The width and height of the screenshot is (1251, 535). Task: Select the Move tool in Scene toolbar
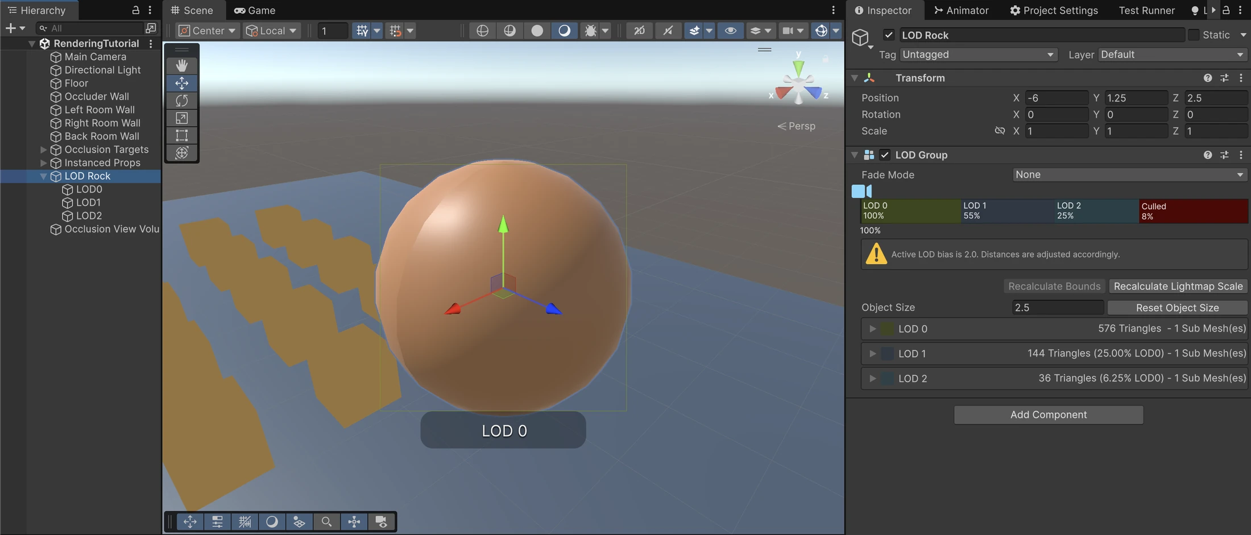[x=182, y=83]
